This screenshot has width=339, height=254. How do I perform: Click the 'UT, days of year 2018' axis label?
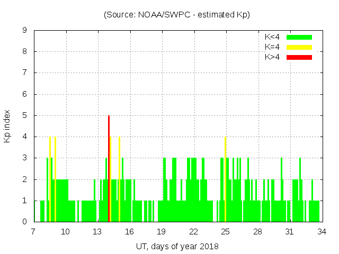click(x=177, y=246)
